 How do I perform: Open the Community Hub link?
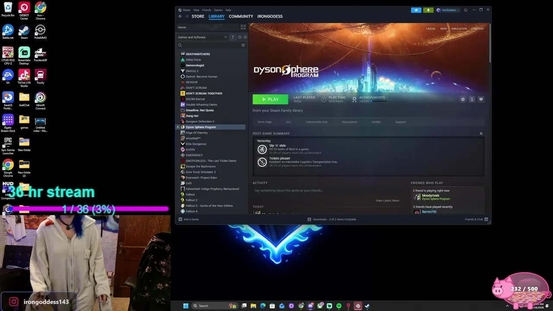coord(317,122)
